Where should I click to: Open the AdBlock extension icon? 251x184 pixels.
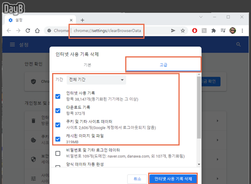tap(195, 30)
